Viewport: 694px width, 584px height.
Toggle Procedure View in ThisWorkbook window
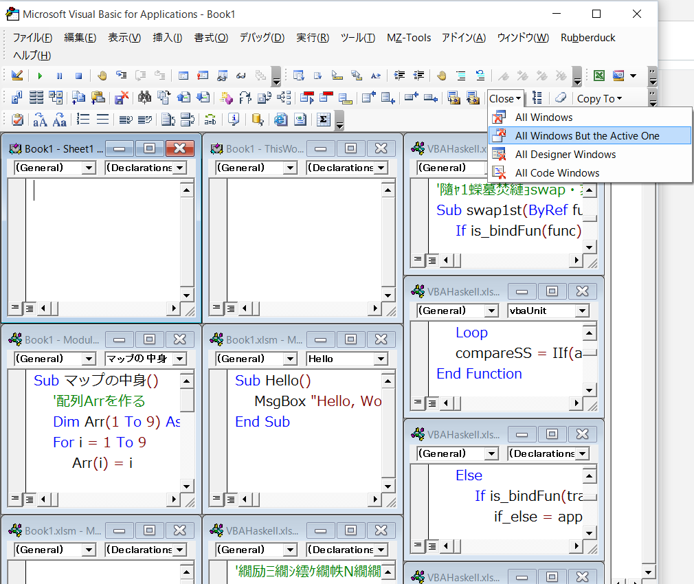point(216,308)
